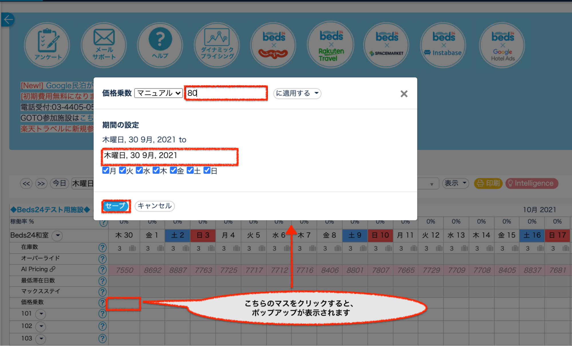Open the beds Instabase icon
Image resolution: width=572 pixels, height=346 pixels.
(x=443, y=45)
